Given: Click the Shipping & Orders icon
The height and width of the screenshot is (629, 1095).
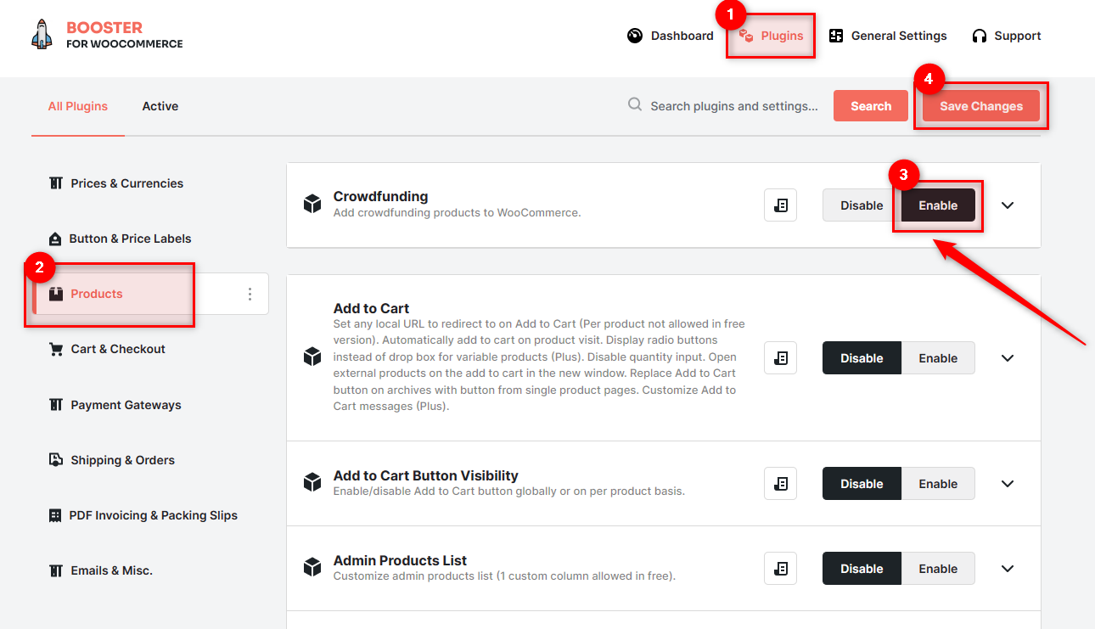Looking at the screenshot, I should coord(56,460).
